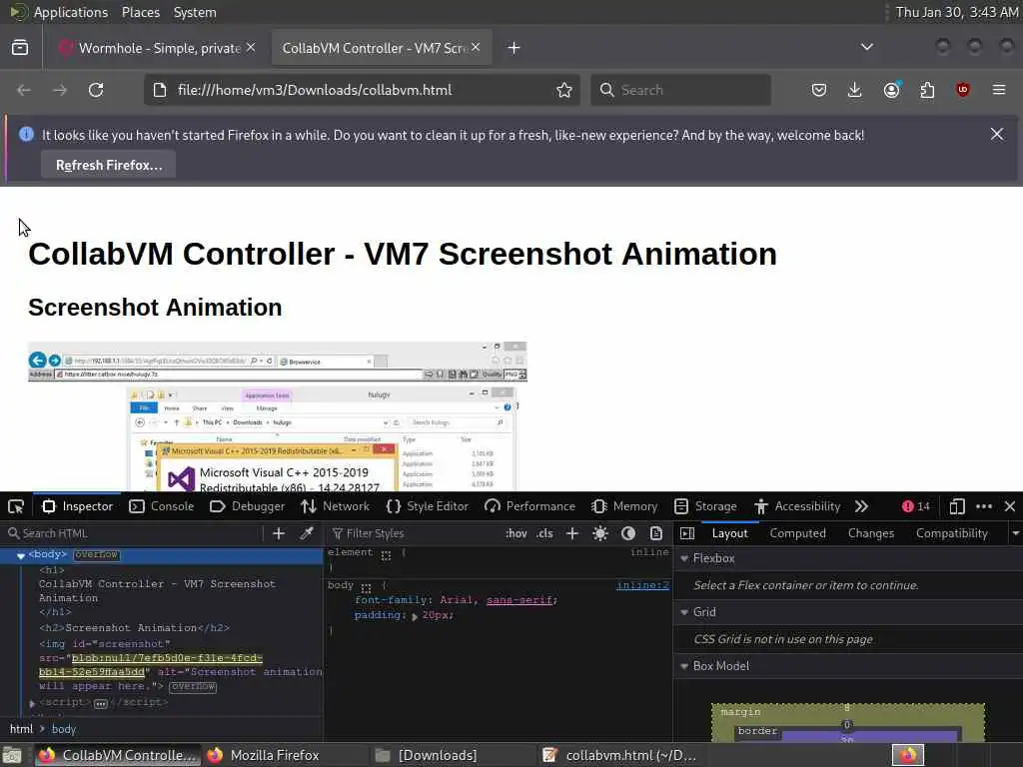The height and width of the screenshot is (767, 1023).
Task: Select the Compatibility sidebar tab
Action: [x=952, y=533]
